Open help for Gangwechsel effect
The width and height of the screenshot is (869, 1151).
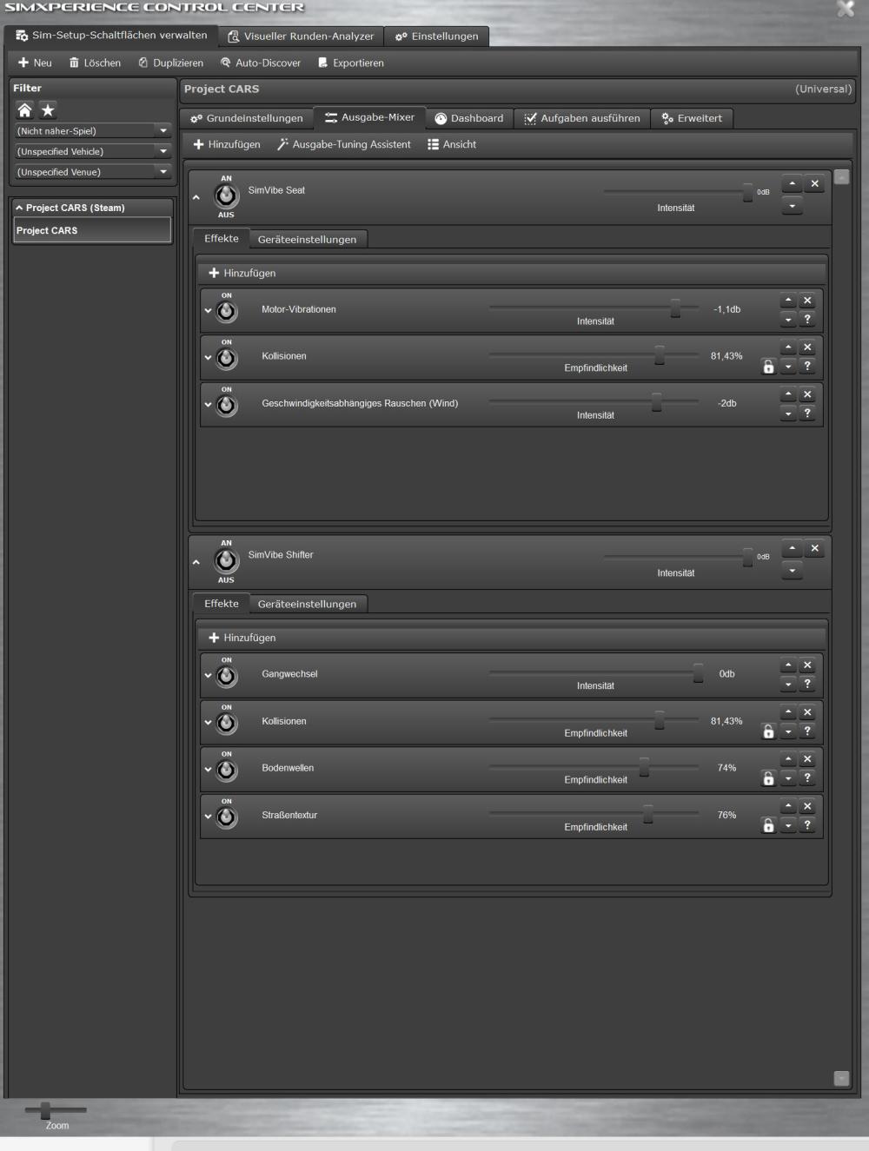[x=807, y=685]
